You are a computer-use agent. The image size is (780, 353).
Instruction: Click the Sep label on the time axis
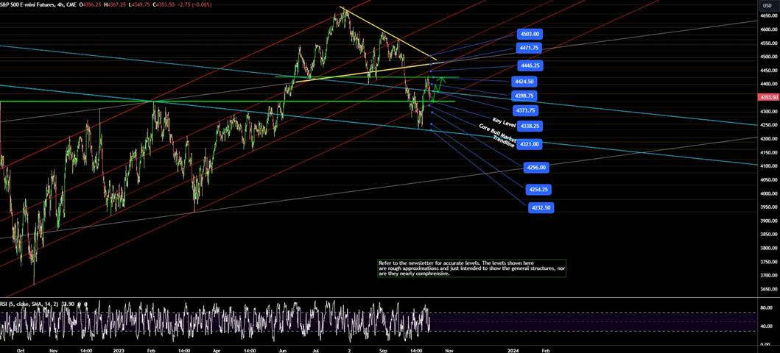click(384, 349)
